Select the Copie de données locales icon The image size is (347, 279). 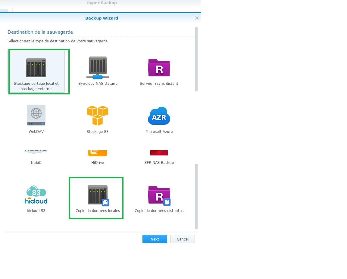click(98, 195)
